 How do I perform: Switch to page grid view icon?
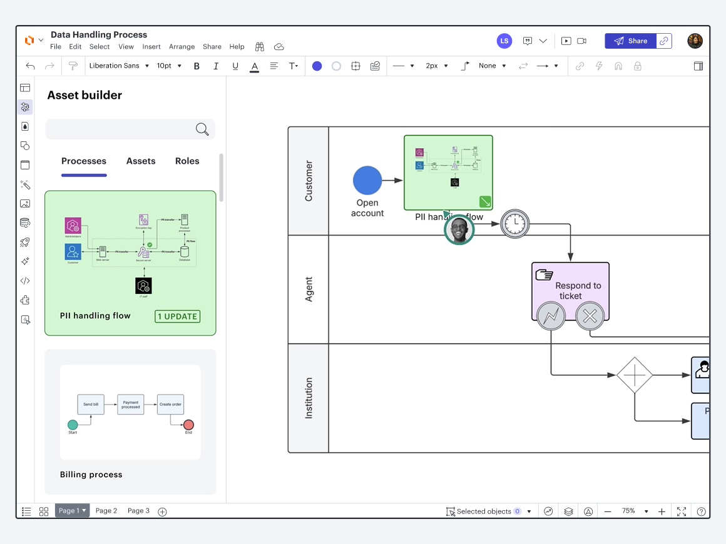point(44,511)
